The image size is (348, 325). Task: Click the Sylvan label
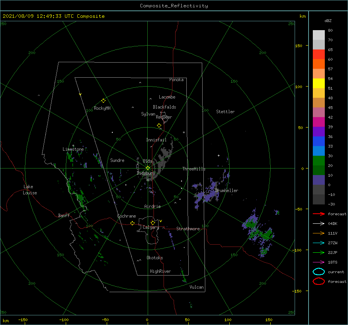[148, 114]
